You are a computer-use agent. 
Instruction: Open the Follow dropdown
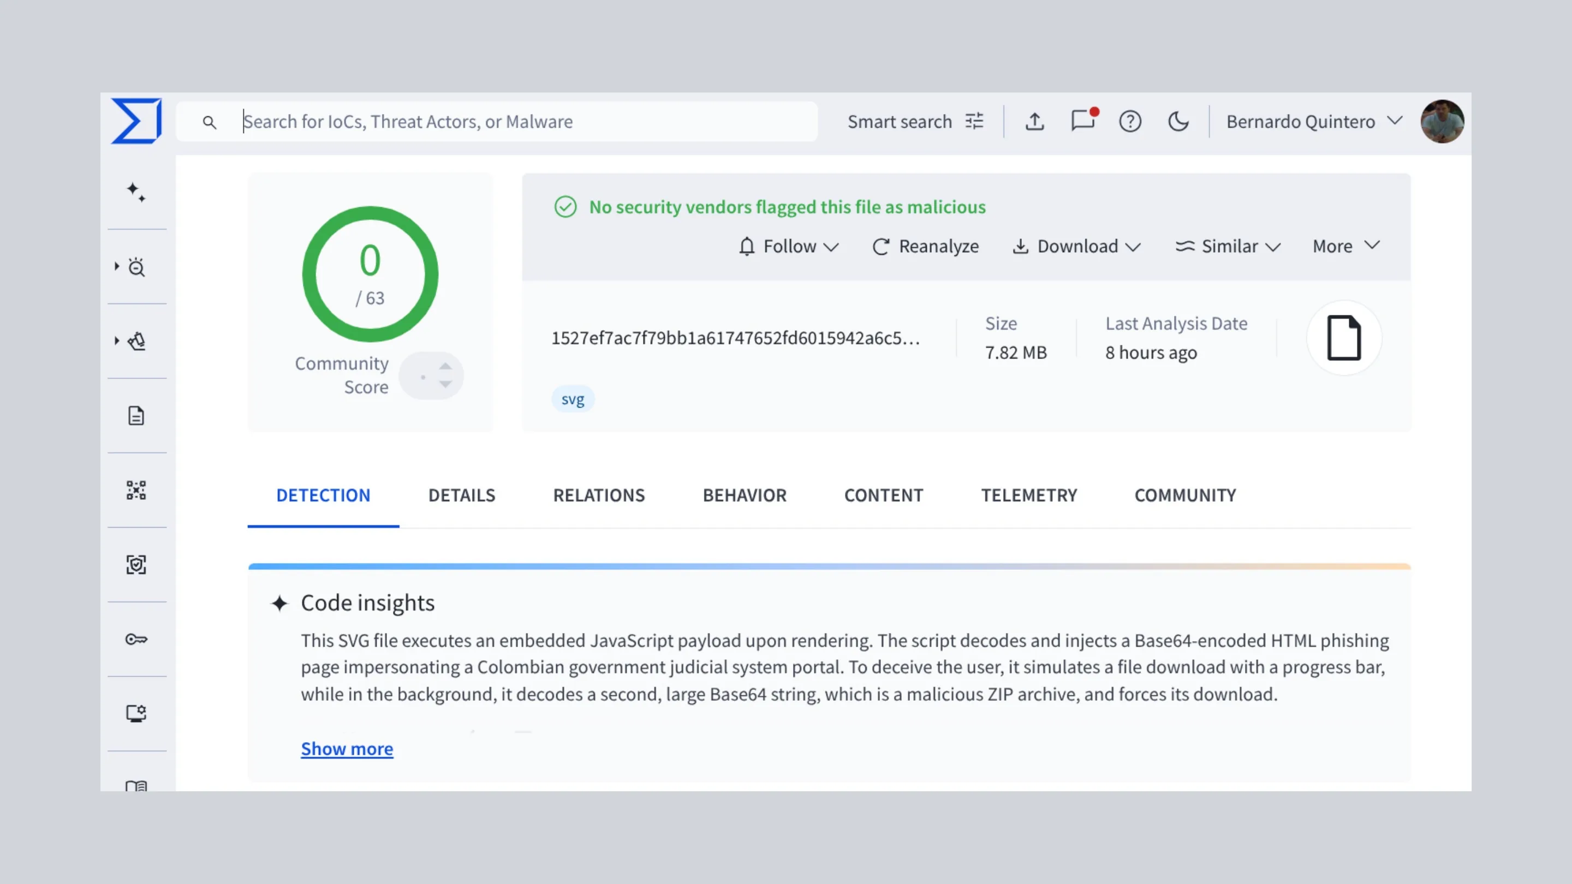coord(788,246)
